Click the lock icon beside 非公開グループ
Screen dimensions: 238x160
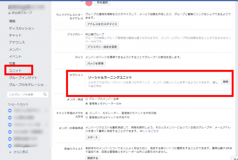tap(10, 13)
